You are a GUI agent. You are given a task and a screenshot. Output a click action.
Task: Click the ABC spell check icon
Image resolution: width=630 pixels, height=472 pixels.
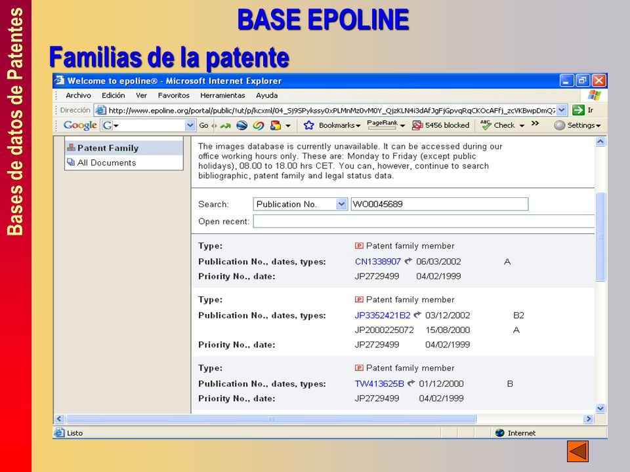click(486, 125)
